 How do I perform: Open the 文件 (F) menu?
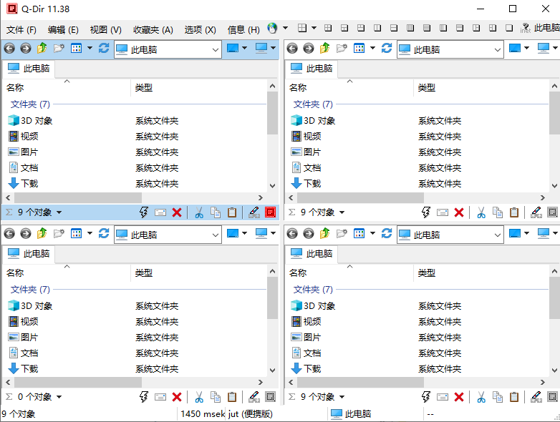[x=21, y=29]
